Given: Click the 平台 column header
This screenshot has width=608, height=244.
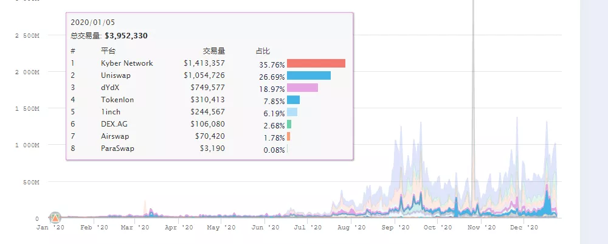Looking at the screenshot, I should 108,51.
